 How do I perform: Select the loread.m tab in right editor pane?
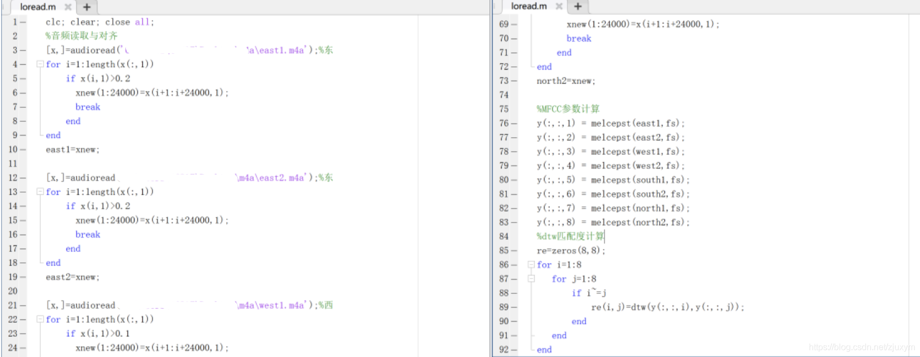(x=529, y=6)
